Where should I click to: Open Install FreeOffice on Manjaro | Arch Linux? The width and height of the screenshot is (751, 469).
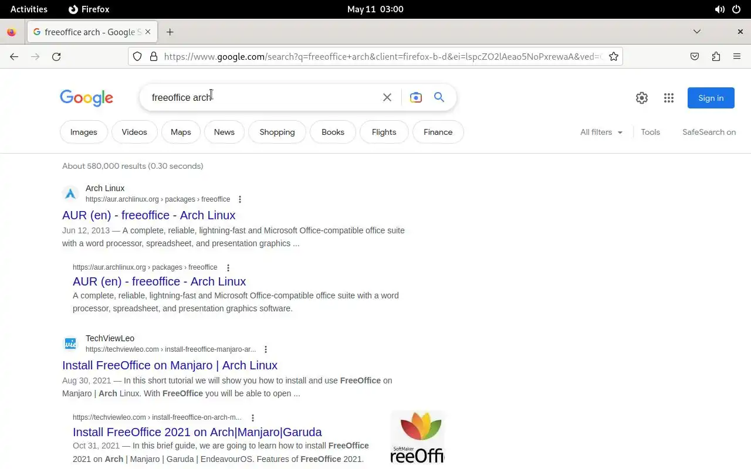pos(170,365)
